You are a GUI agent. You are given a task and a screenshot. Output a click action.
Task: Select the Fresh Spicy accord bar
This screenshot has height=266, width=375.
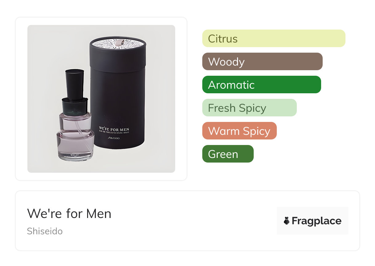pos(249,108)
